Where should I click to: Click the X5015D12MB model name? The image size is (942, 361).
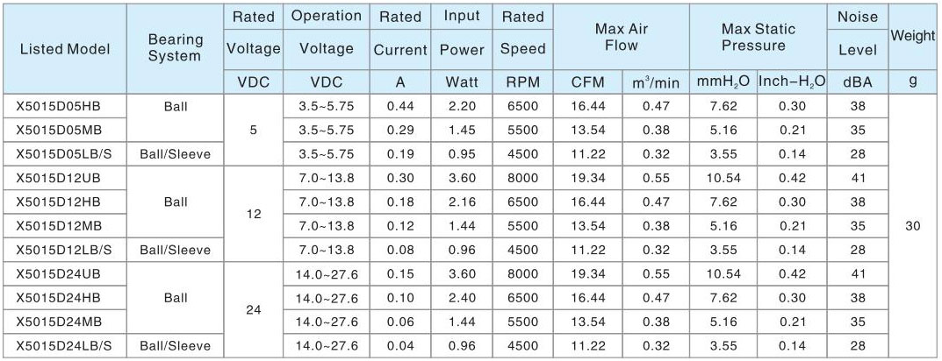tap(49, 226)
